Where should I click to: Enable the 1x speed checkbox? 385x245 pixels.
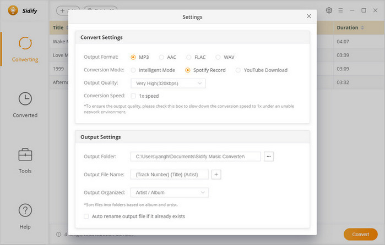133,96
